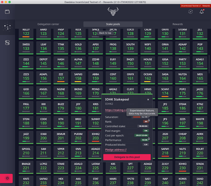Viewport: 211px width, 186px height.
Task: Click the experimental flask icon beside Saturation
Action: 149,120
